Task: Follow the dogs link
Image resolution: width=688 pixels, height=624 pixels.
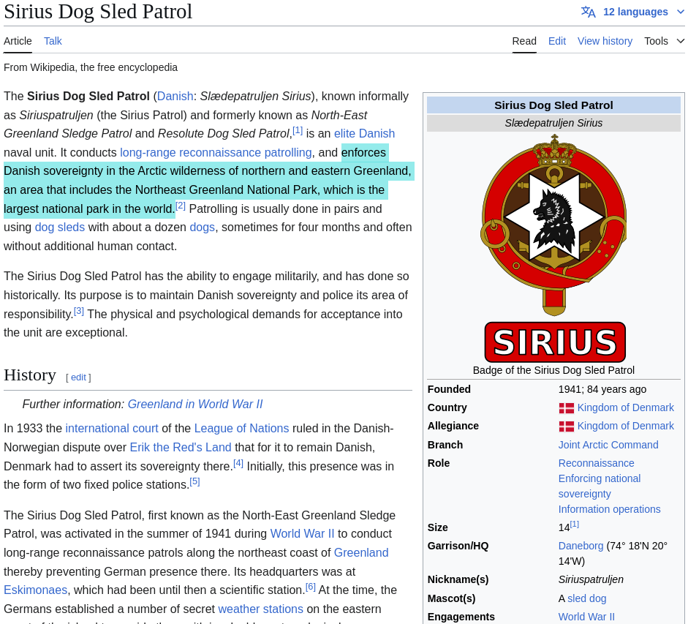Action: click(203, 227)
